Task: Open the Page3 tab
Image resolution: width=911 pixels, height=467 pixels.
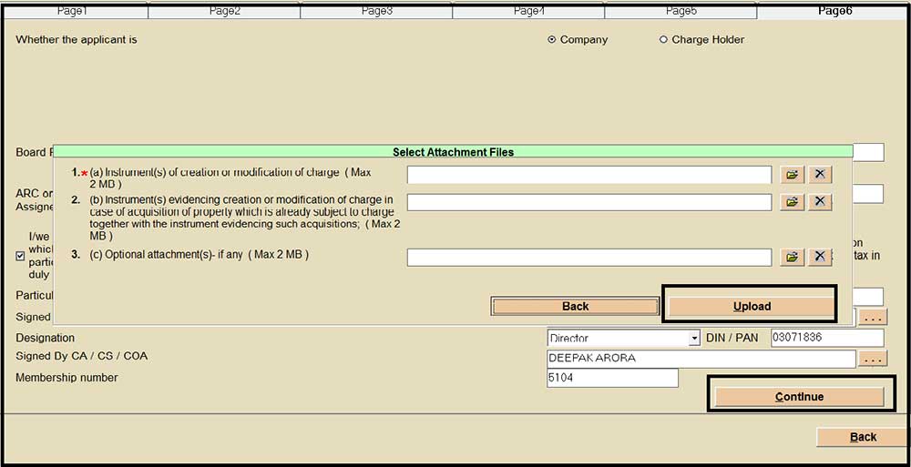Action: 376,11
